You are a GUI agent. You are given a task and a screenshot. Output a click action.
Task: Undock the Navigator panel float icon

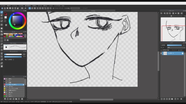pos(183,11)
